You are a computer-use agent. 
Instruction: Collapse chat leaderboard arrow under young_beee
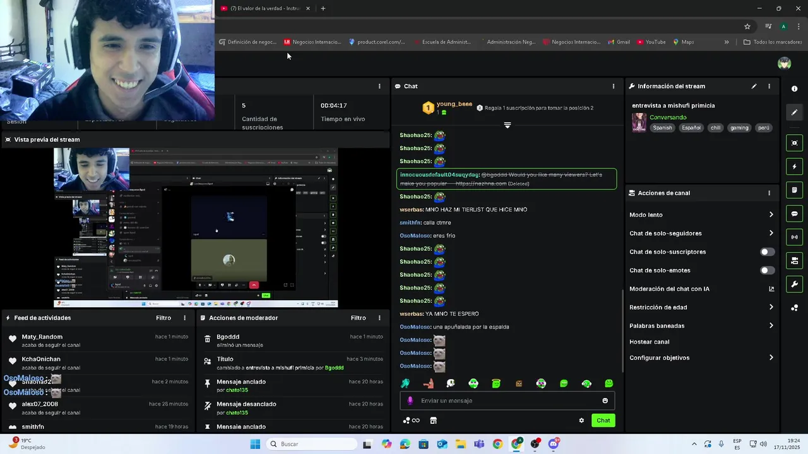tap(507, 125)
